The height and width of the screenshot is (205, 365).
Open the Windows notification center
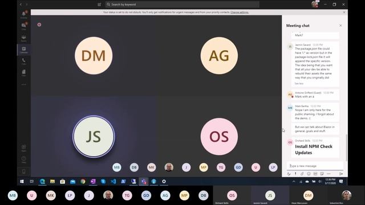(x=341, y=182)
